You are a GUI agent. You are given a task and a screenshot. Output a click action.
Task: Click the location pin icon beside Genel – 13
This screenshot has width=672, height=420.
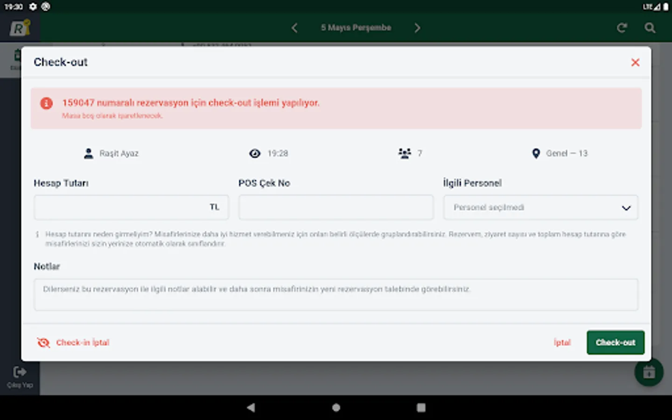click(536, 154)
